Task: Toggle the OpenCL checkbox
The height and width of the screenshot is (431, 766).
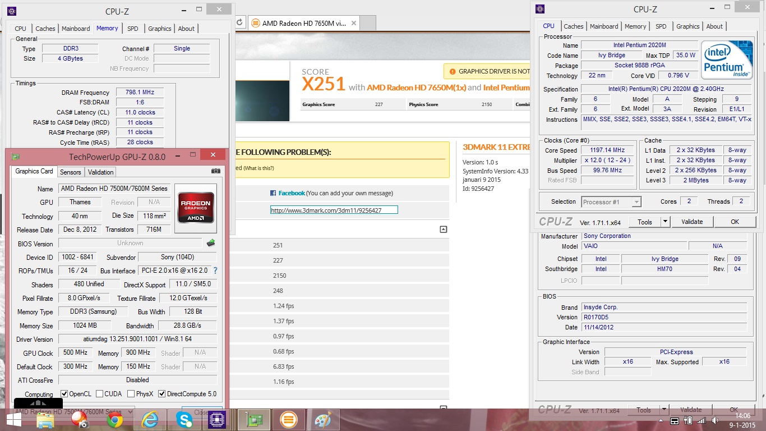Action: pos(64,394)
